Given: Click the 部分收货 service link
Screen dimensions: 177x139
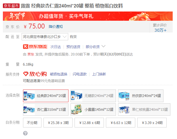Looking at the screenshot, I should [93, 47].
